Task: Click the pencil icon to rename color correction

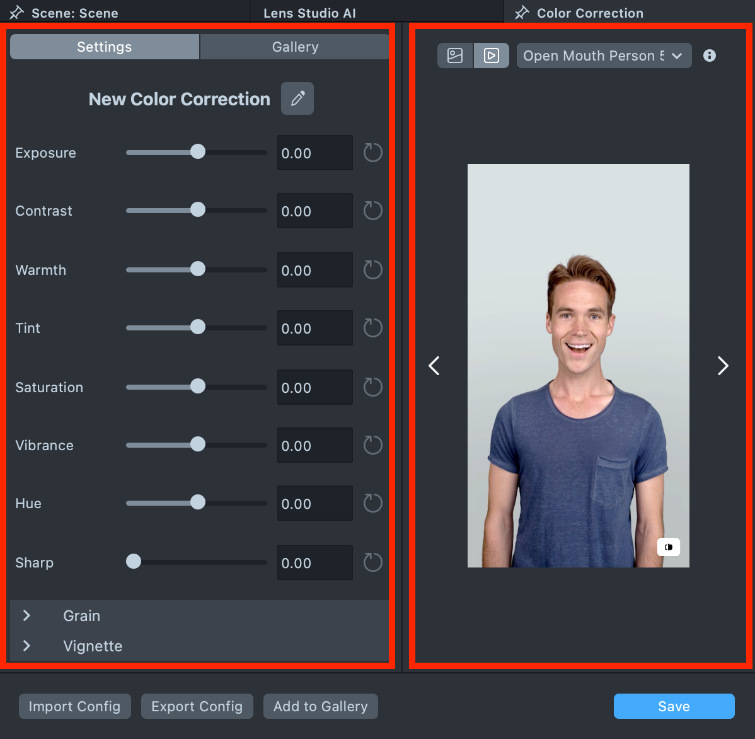Action: (x=297, y=98)
